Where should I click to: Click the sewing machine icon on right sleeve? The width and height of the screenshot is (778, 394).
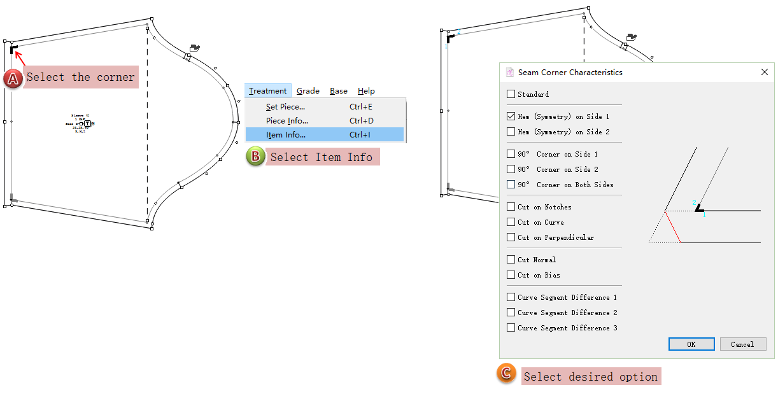pyautogui.click(x=631, y=38)
